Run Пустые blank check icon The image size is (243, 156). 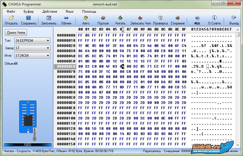pos(103,18)
